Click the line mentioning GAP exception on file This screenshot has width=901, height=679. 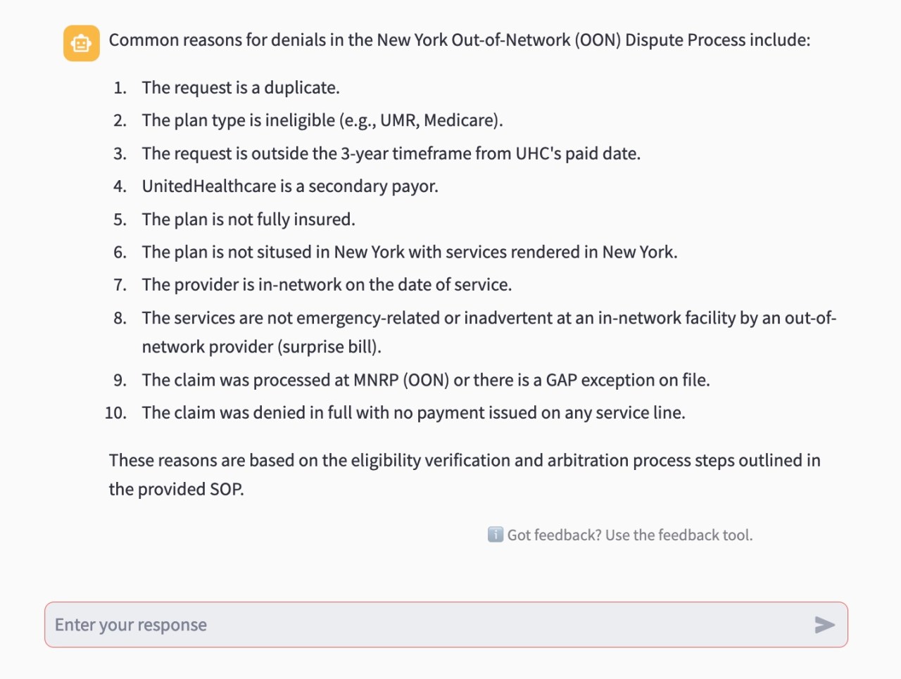[x=425, y=380]
